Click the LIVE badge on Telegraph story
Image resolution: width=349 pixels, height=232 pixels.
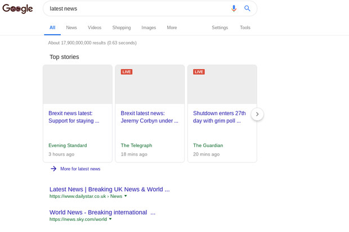127,72
